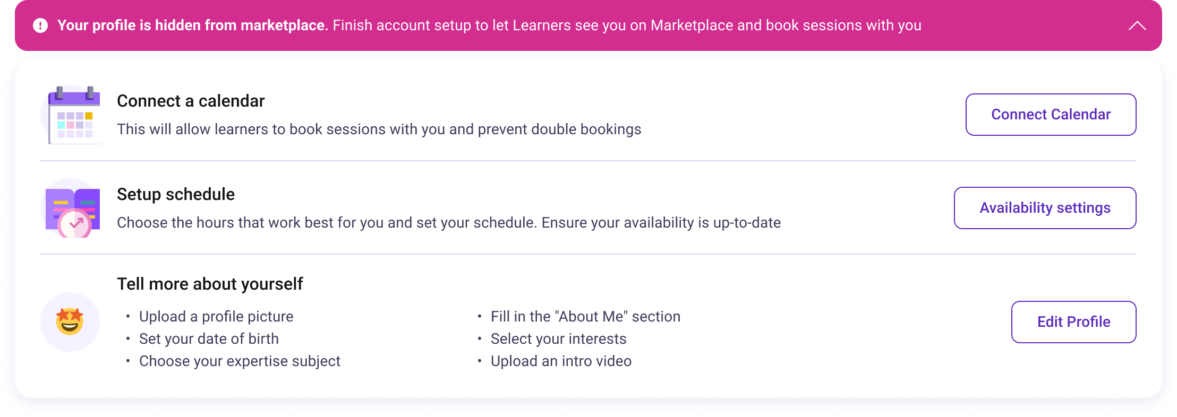This screenshot has width=1177, height=417.
Task: Click the Setup schedule heading
Action: (x=176, y=194)
